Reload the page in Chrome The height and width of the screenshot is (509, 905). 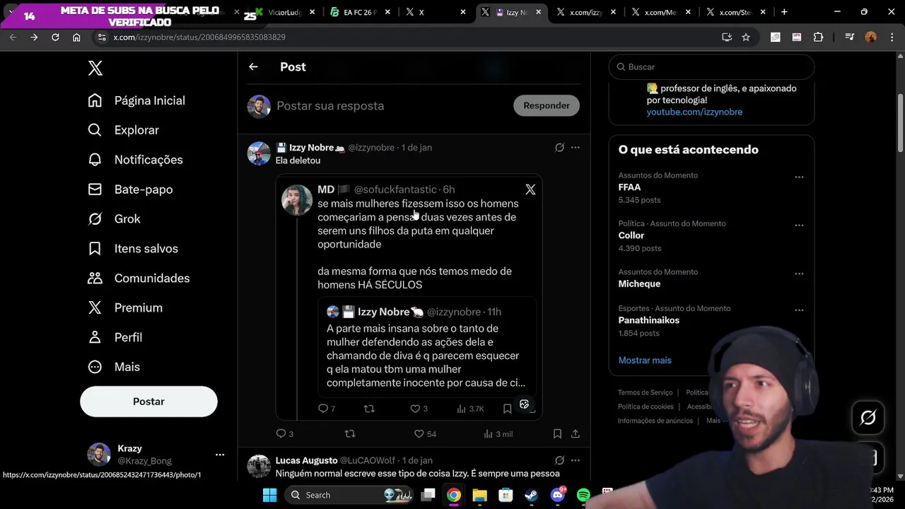coord(55,37)
